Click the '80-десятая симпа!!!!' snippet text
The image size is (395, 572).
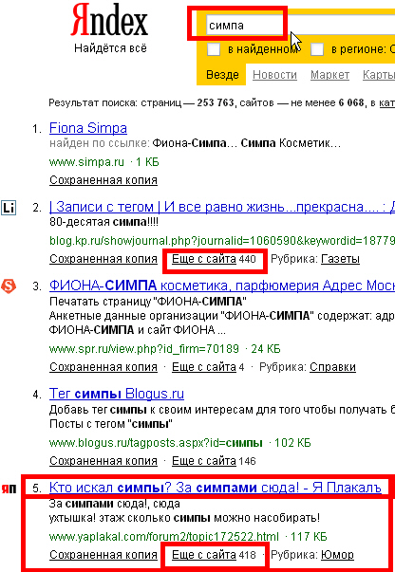pyautogui.click(x=103, y=222)
